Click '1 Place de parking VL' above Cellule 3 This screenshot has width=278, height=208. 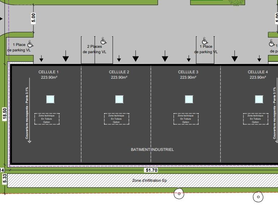click(x=206, y=49)
